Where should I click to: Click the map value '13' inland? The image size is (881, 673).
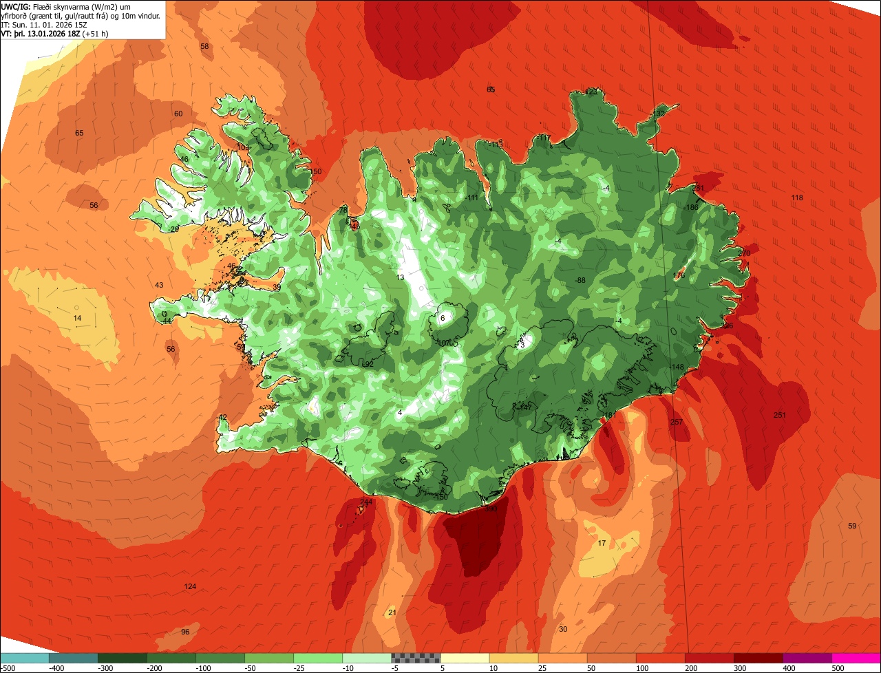401,278
